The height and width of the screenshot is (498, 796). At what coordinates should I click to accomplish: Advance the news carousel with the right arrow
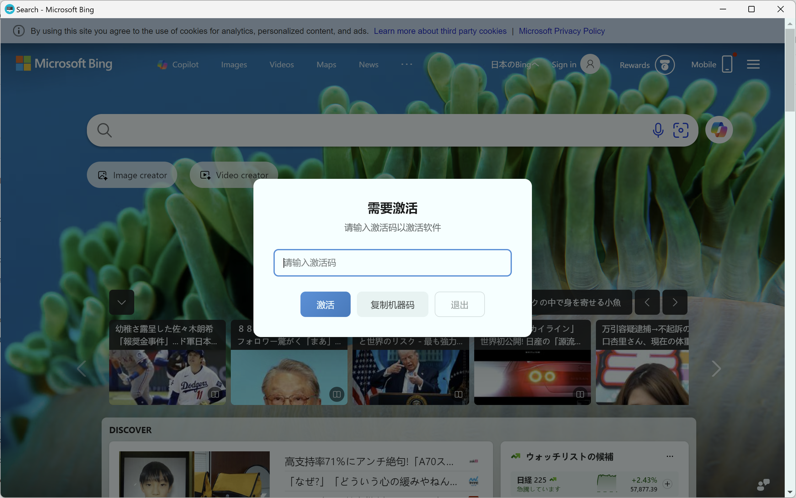[x=717, y=369]
